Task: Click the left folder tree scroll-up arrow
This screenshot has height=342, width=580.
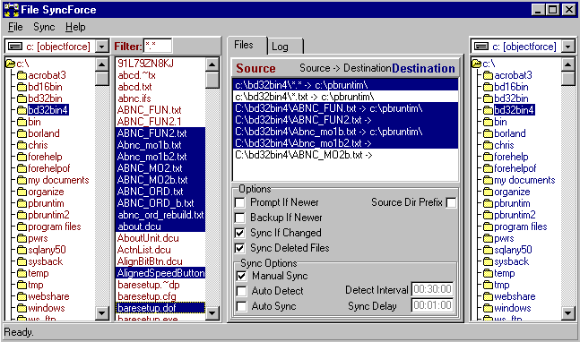Action: (101, 64)
